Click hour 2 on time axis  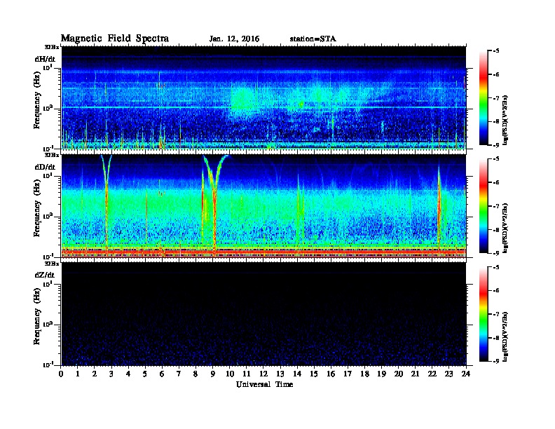tap(95, 374)
